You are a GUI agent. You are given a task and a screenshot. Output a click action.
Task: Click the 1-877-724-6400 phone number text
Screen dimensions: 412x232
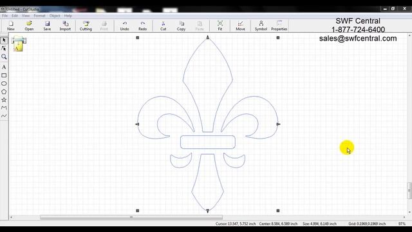click(x=358, y=30)
